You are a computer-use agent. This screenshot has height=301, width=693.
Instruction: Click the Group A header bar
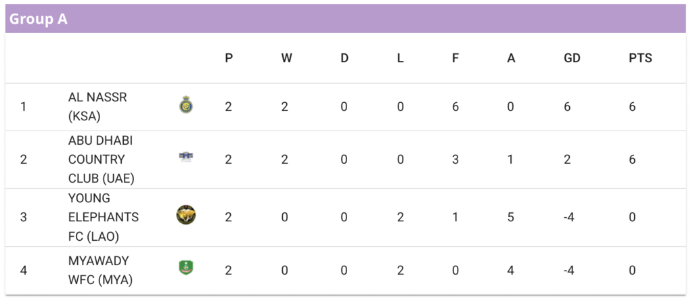[x=346, y=19]
